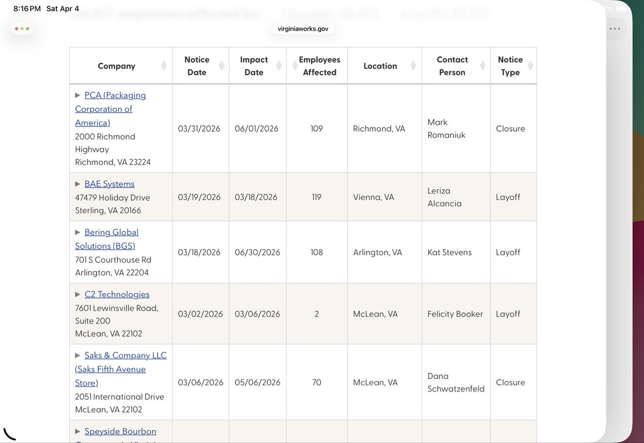Sort by Impact Date column arrows
The height and width of the screenshot is (443, 644).
click(279, 66)
